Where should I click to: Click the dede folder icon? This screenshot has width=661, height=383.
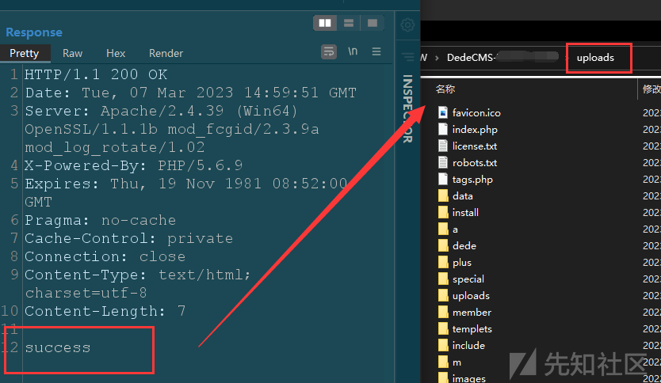pos(442,246)
